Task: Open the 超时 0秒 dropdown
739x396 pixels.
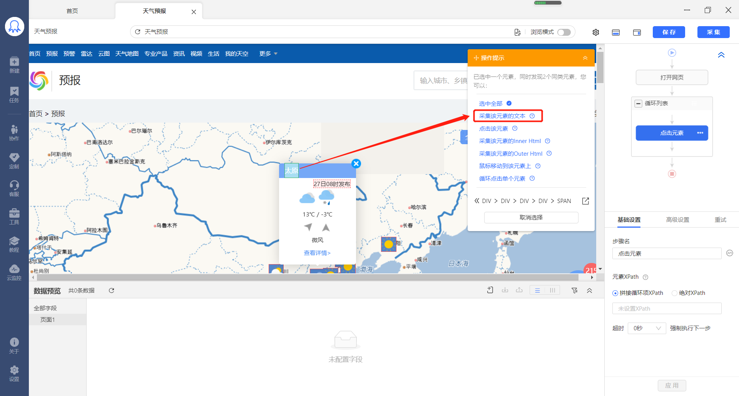Action: tap(647, 328)
